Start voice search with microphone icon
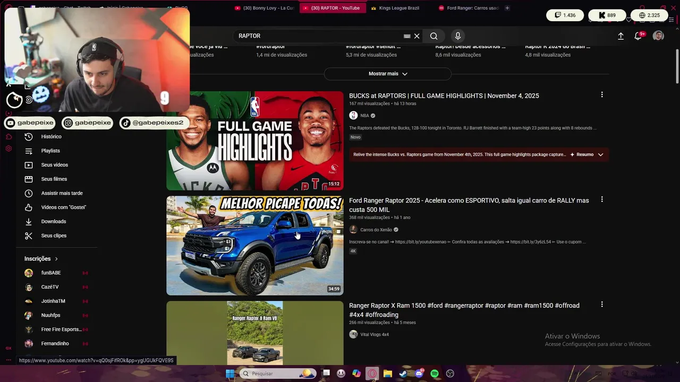The image size is (680, 382). coord(458,36)
